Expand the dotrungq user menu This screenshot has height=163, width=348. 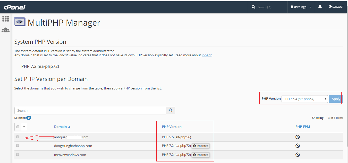click(301, 7)
